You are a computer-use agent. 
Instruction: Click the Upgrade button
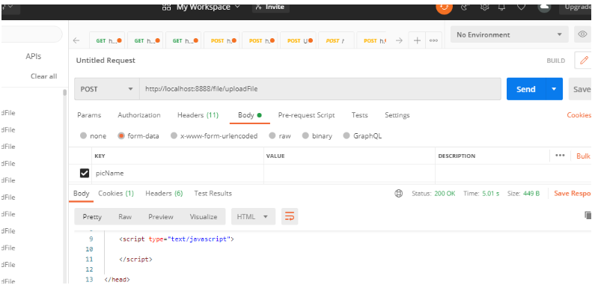(576, 7)
